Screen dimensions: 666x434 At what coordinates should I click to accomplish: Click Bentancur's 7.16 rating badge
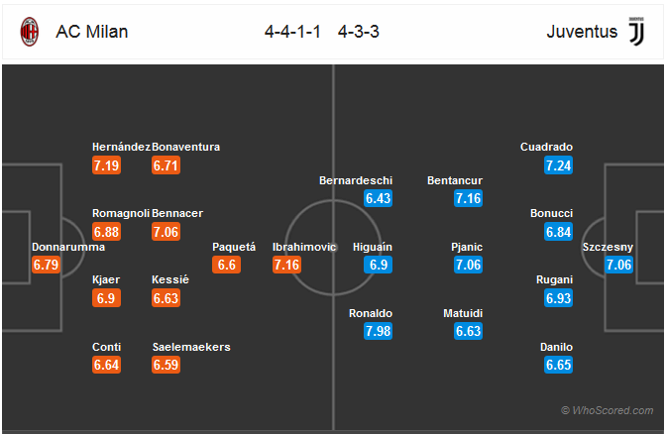468,198
